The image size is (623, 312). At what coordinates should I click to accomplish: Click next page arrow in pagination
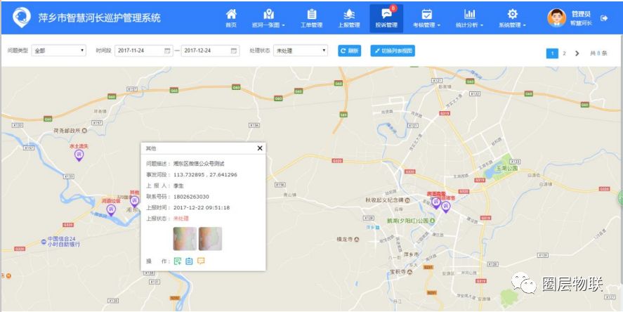(577, 53)
